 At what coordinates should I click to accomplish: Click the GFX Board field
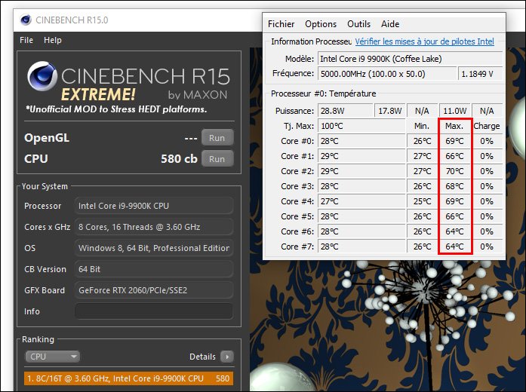point(153,290)
